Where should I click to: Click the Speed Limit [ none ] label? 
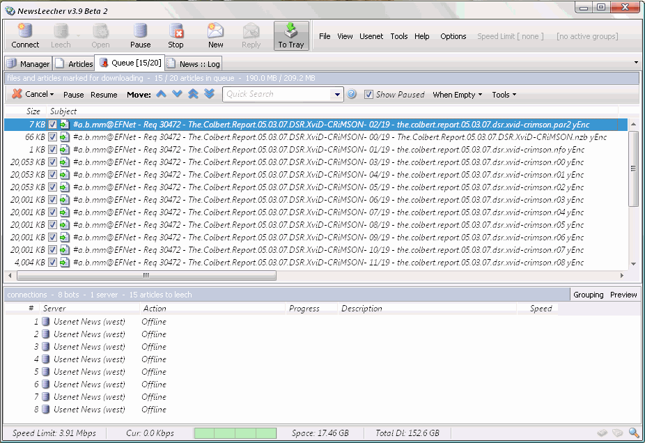[510, 36]
